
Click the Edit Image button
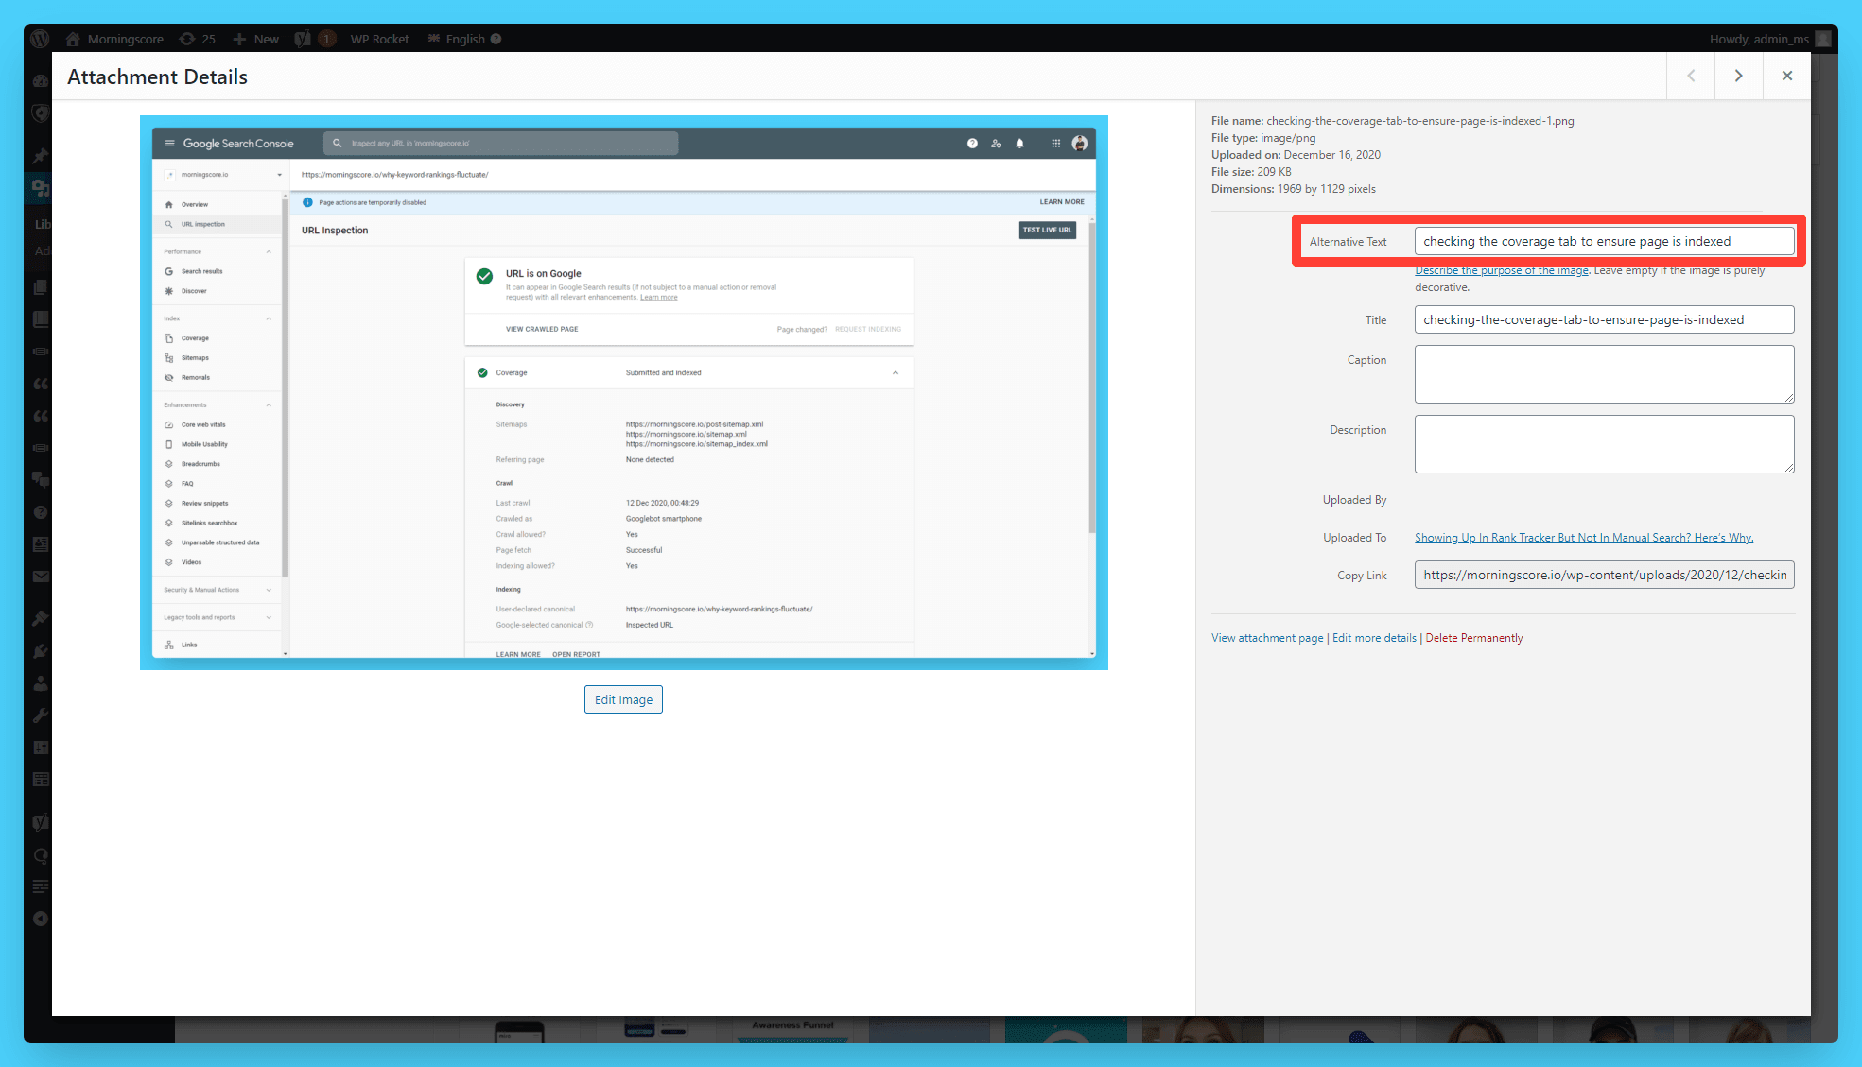623,699
